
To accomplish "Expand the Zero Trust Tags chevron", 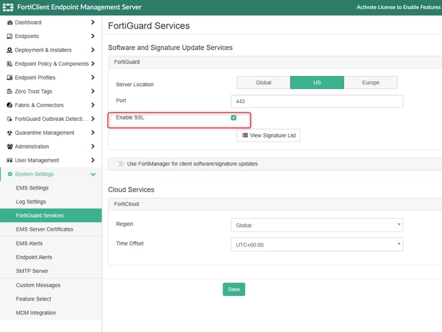I will 93,91.
